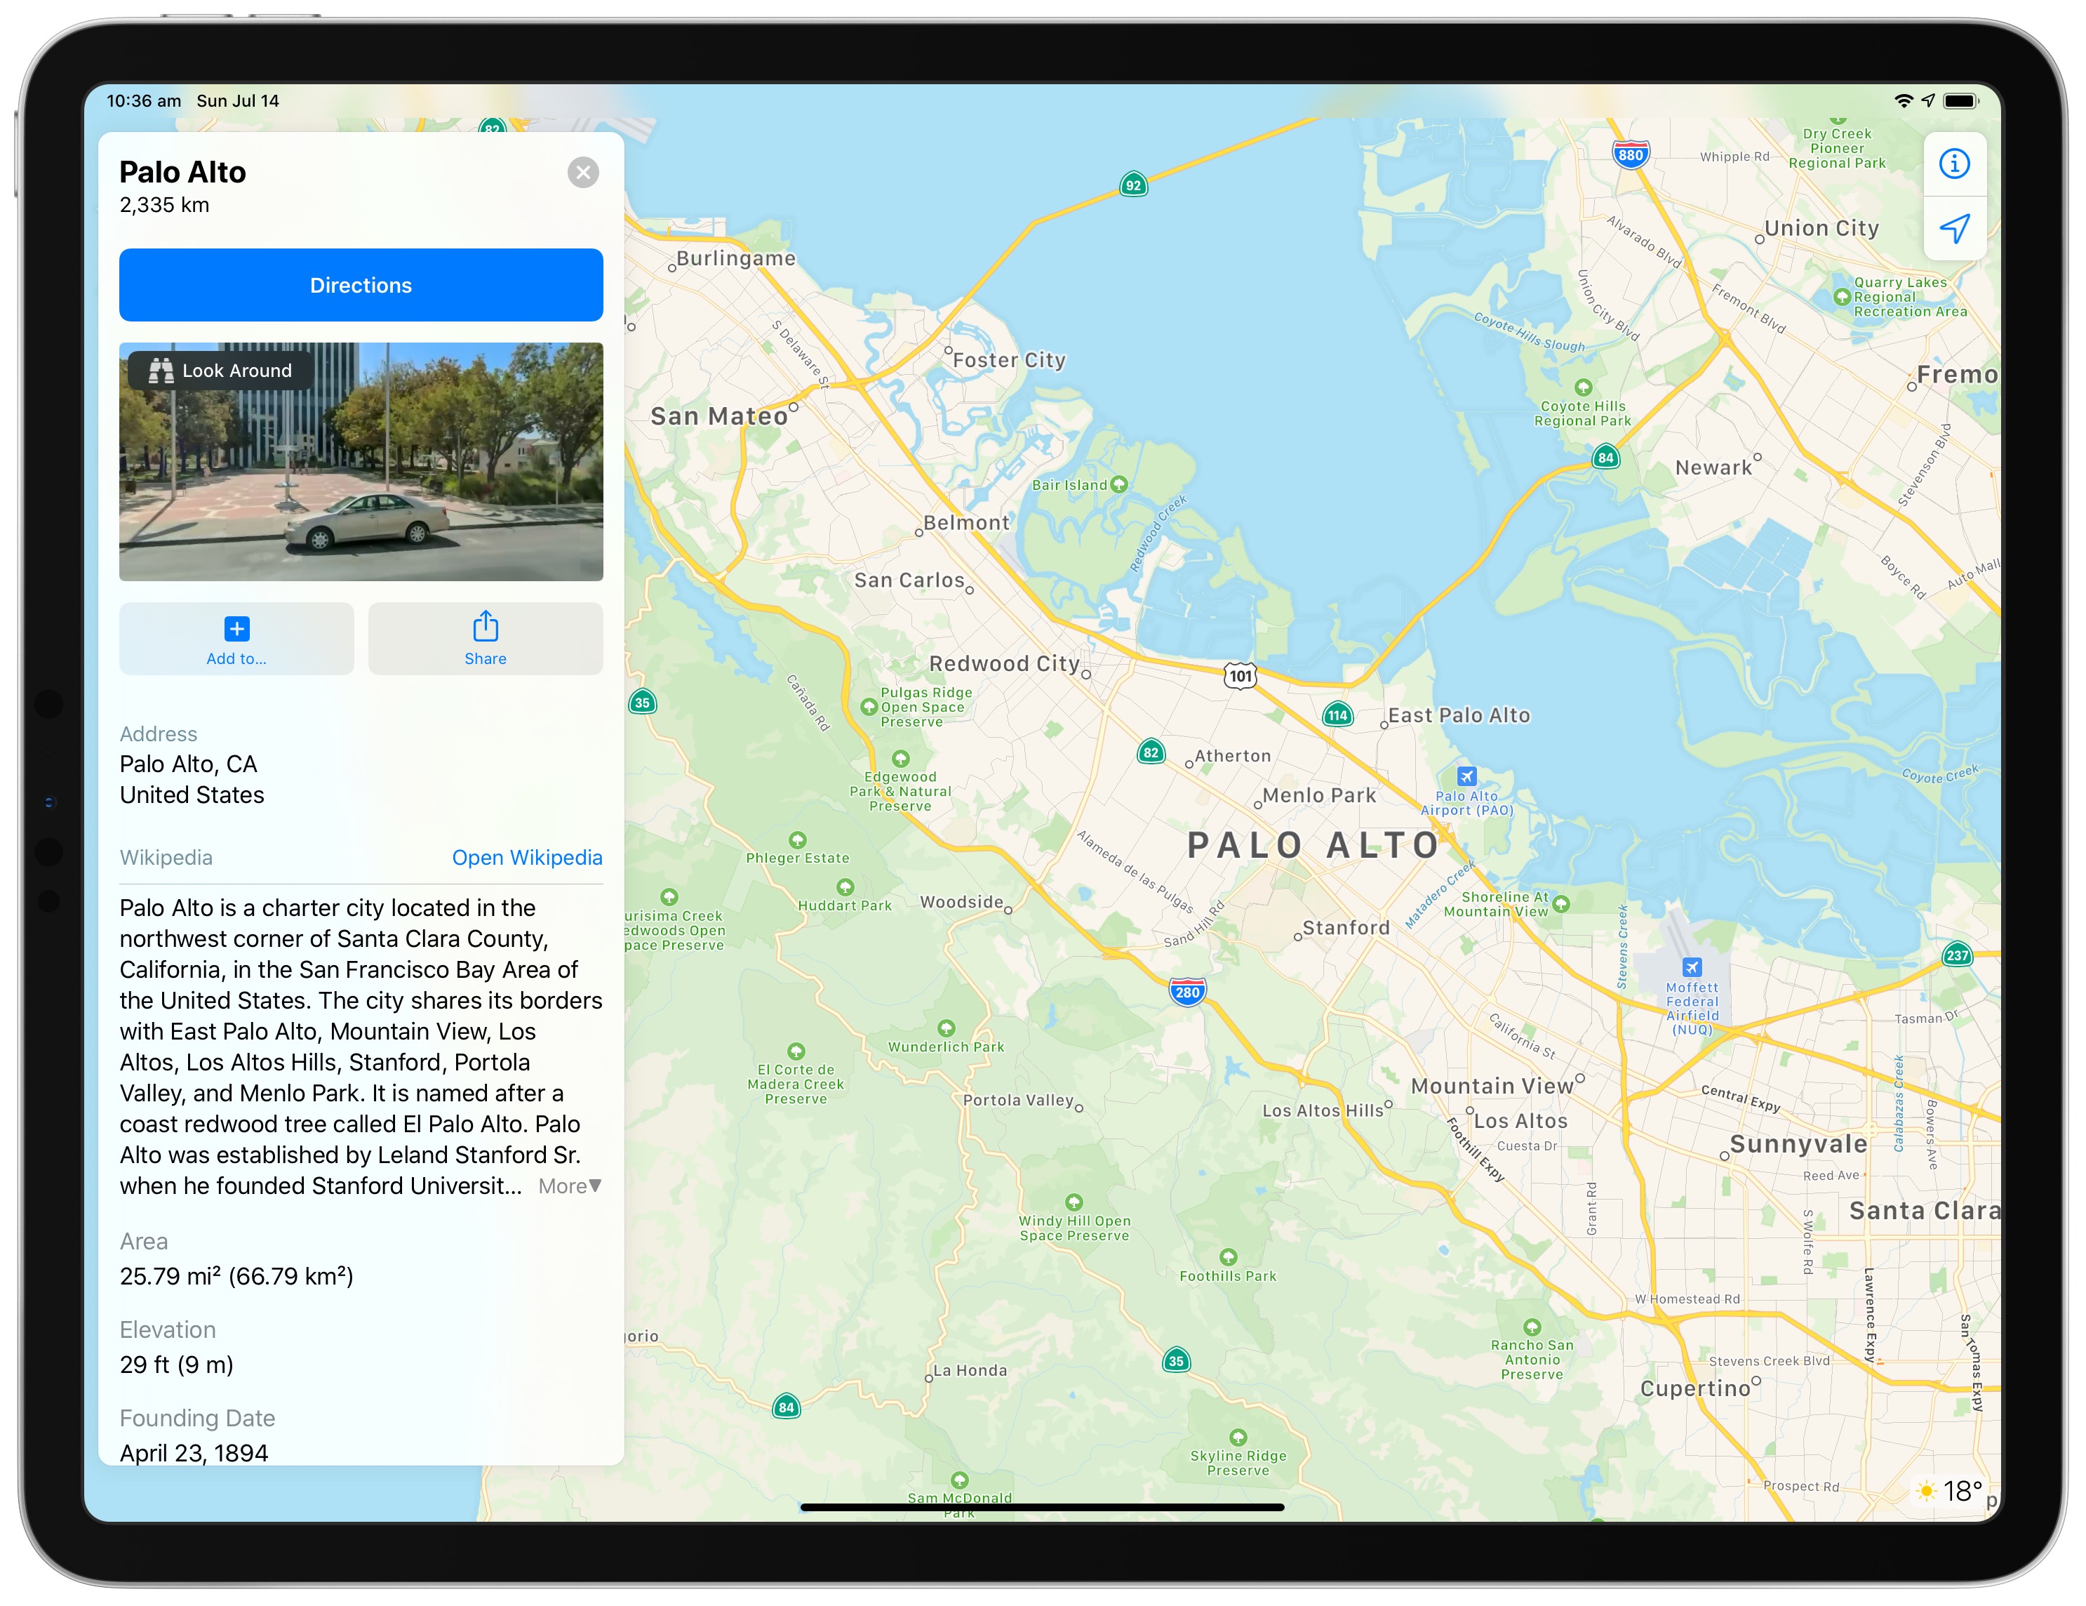Tap the Area 25.79 mi² value
2086x1606 pixels.
click(x=237, y=1276)
